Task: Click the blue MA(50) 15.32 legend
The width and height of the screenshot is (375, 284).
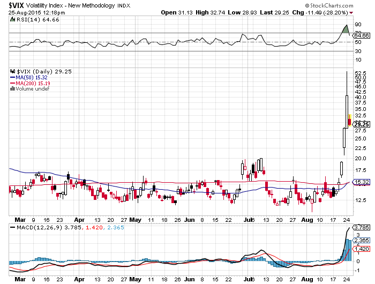Action: [x=29, y=78]
